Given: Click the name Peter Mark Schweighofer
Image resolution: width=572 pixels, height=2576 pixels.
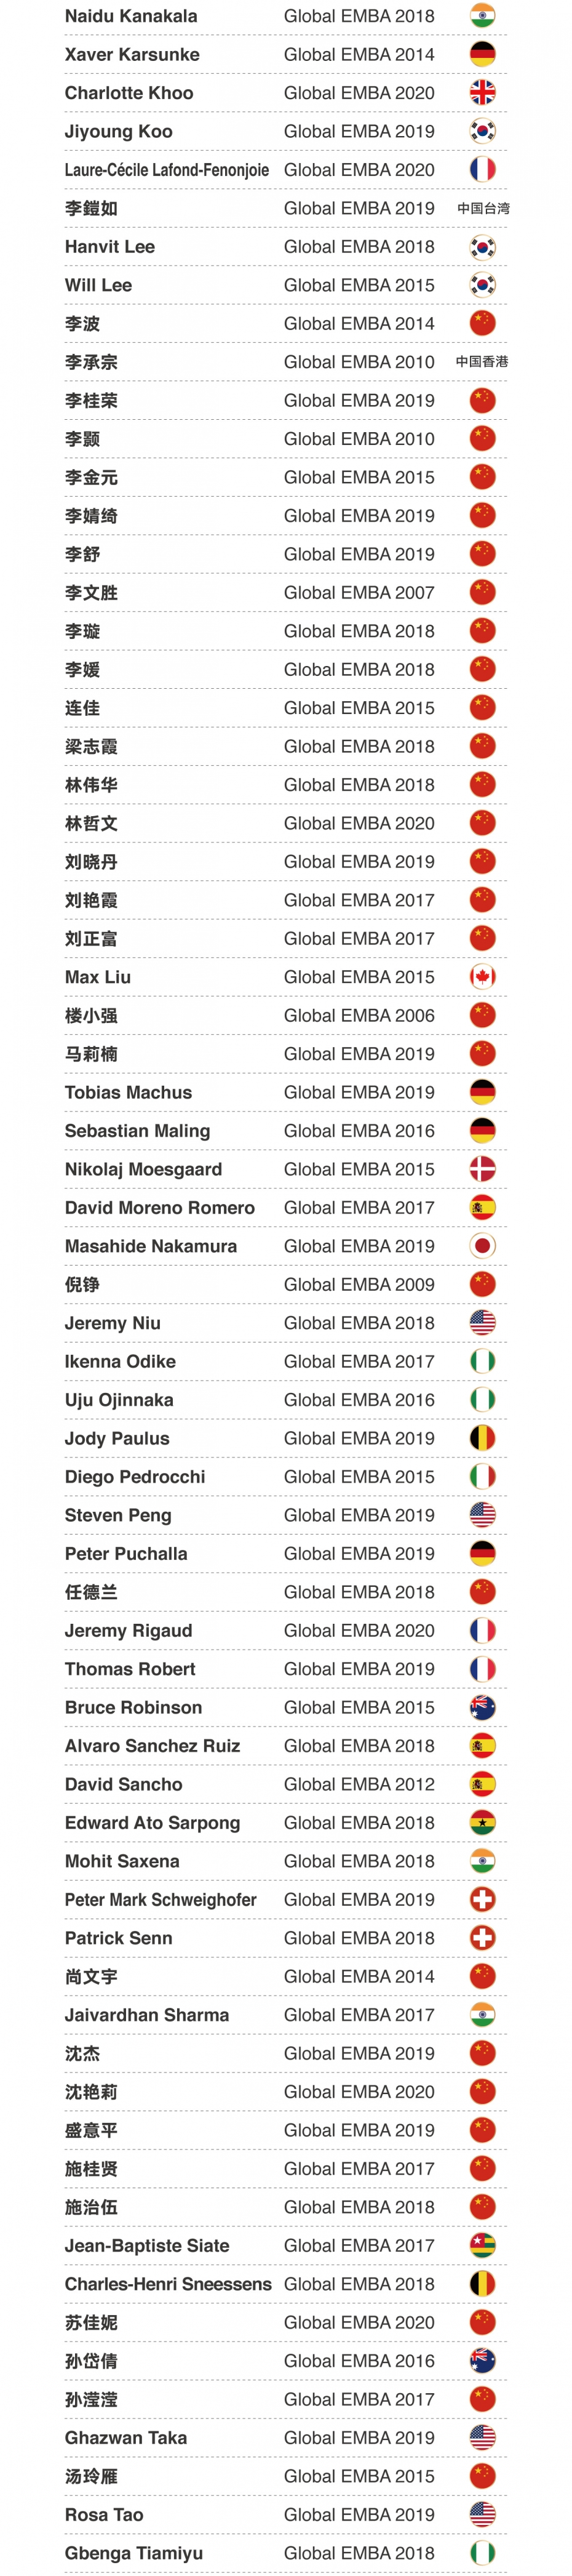Looking at the screenshot, I should pos(161,1900).
